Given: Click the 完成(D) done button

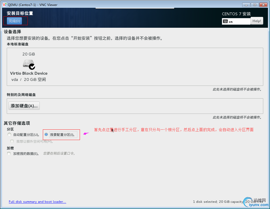Looking at the screenshot, I should (15, 21).
